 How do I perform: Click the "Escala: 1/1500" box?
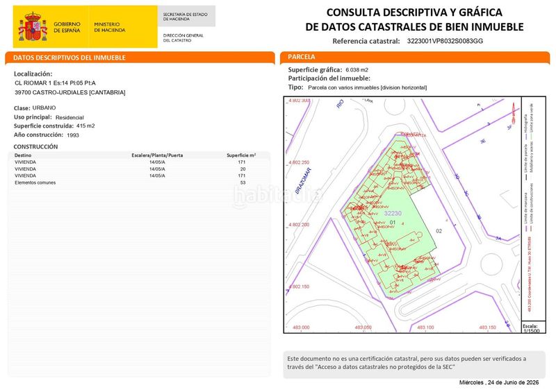click(533, 328)
